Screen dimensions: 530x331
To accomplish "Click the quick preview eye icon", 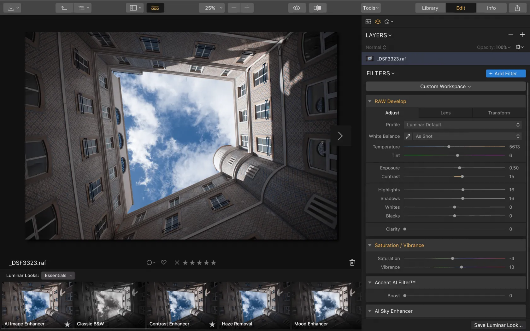I will point(297,8).
